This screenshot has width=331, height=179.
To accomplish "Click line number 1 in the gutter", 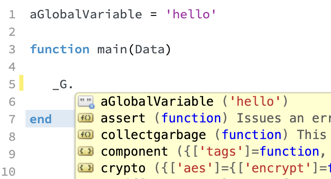I will point(12,15).
